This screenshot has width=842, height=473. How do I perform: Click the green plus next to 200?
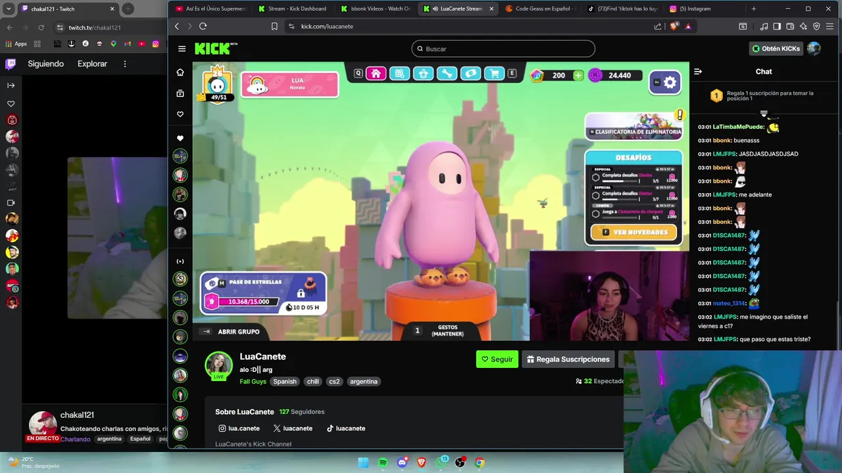pos(578,76)
